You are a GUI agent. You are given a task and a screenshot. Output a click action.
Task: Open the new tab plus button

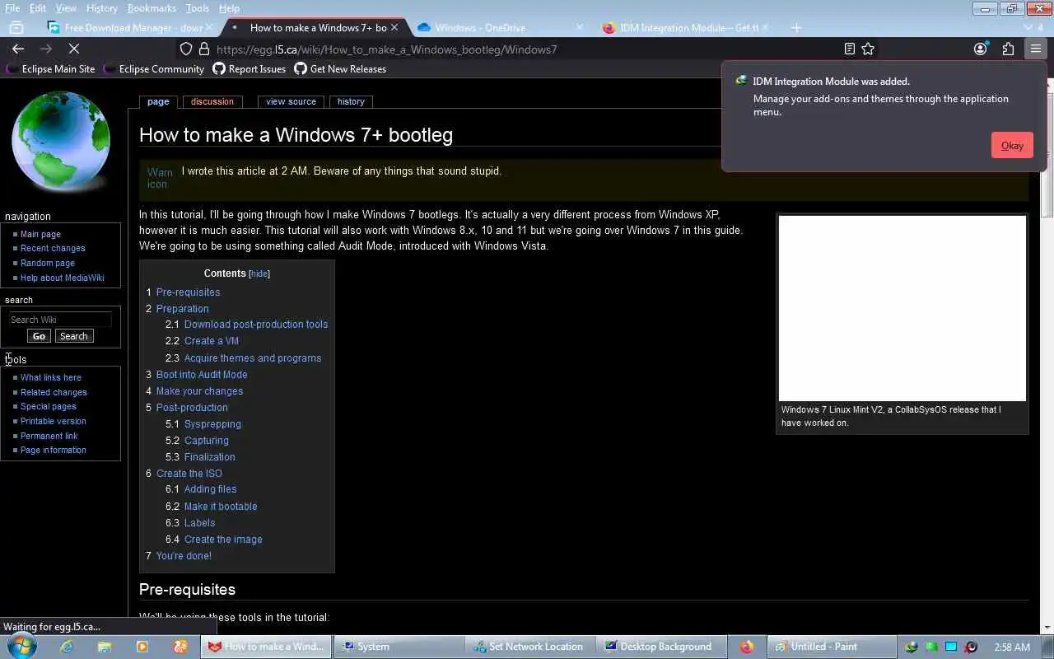click(x=795, y=28)
